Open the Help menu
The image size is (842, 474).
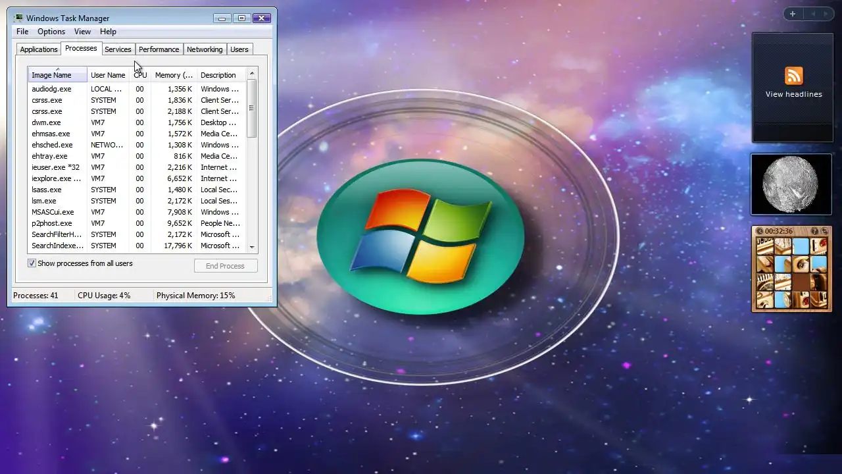click(x=108, y=32)
